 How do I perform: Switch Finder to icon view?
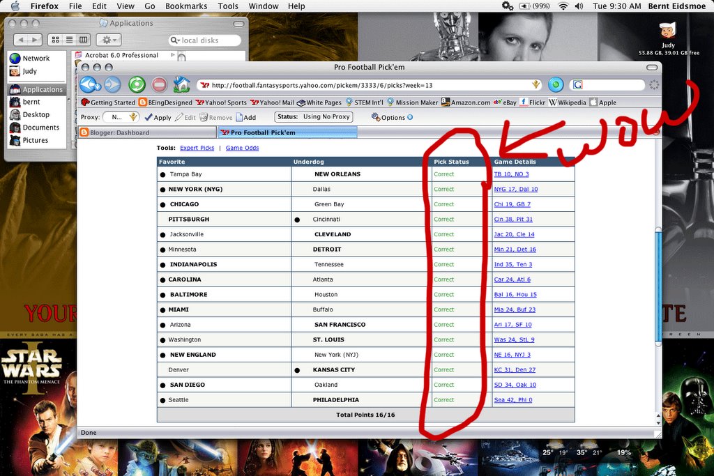54,40
